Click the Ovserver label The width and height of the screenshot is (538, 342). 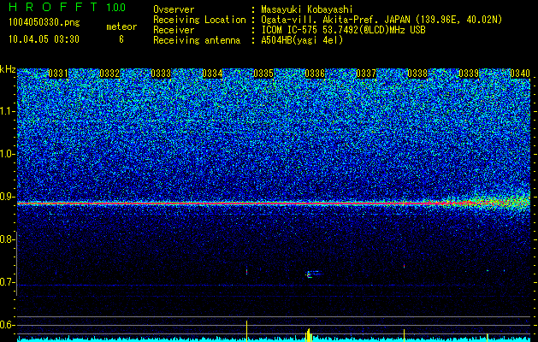pos(174,9)
